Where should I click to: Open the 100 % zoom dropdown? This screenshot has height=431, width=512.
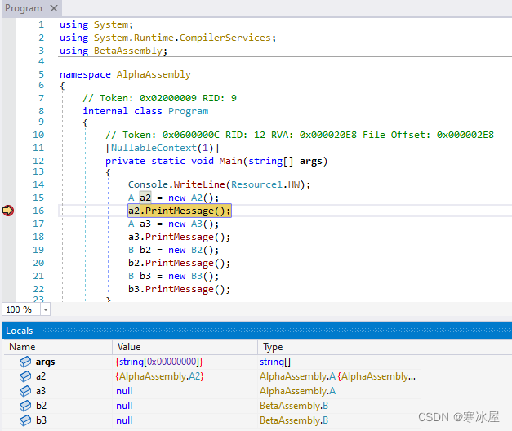tap(46, 309)
